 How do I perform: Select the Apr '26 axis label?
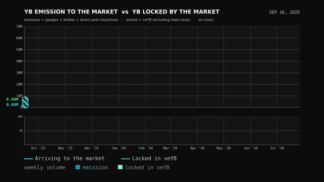[x=197, y=148]
